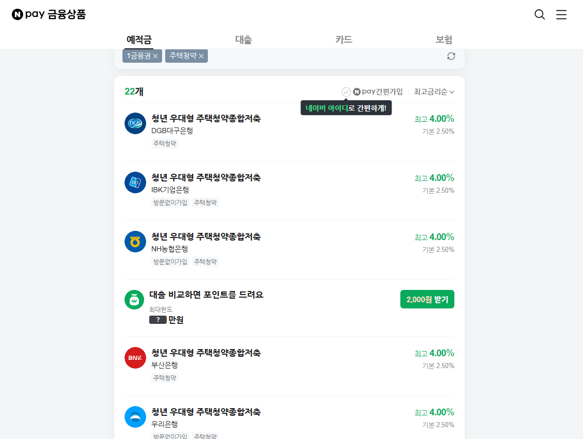583x439 pixels.
Task: Open the hamburger menu icon
Action: point(561,14)
